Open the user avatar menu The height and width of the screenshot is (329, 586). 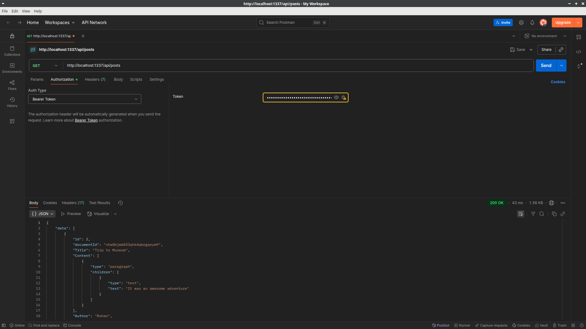[x=543, y=23]
